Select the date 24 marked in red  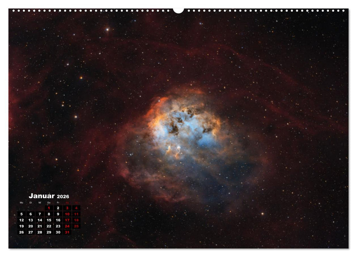pyautogui.click(x=67, y=226)
